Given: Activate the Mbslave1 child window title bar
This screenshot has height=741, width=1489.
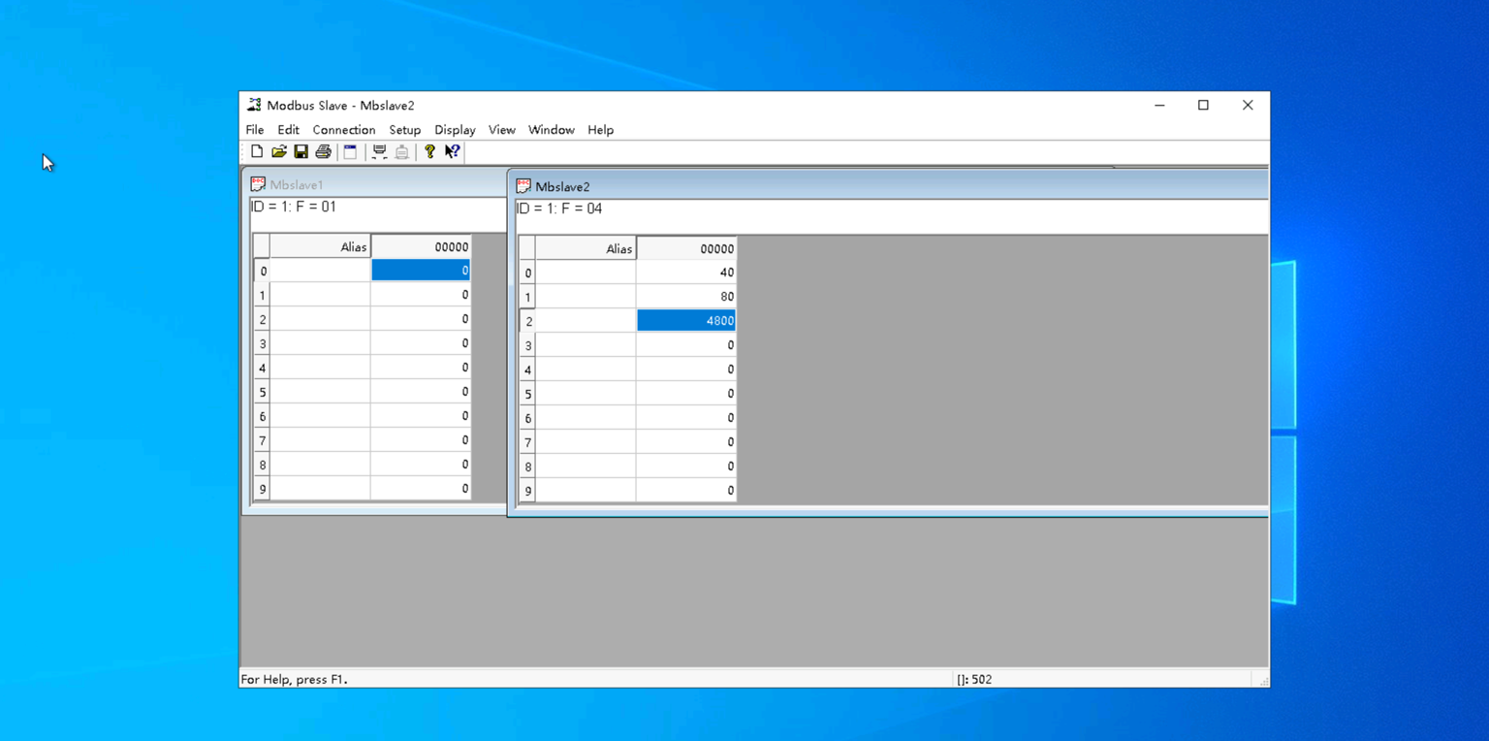Looking at the screenshot, I should pos(376,184).
